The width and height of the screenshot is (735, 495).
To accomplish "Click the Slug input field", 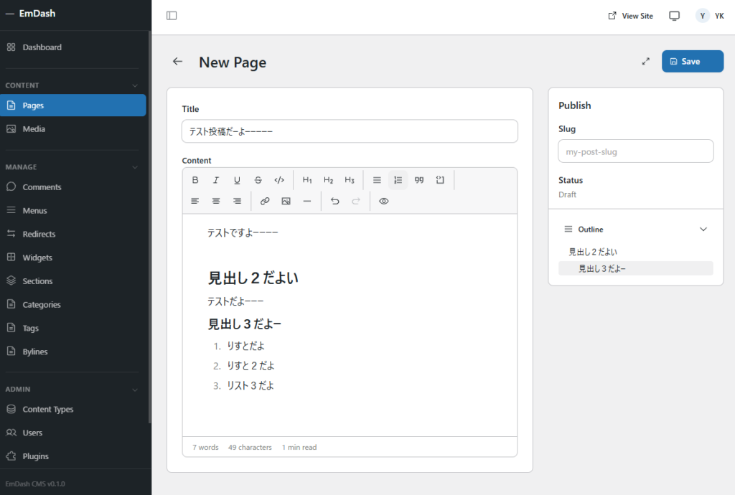I will [635, 151].
